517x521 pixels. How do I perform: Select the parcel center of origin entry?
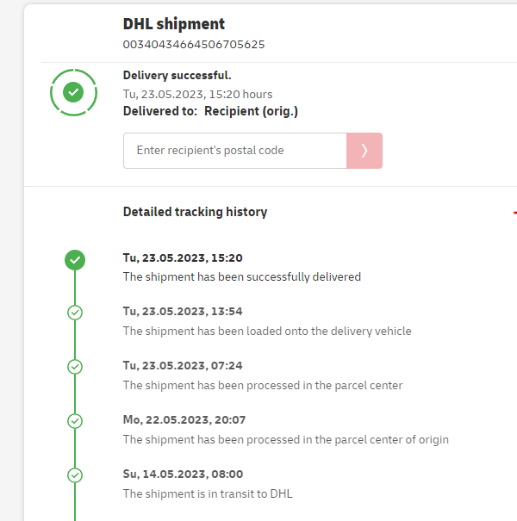click(285, 439)
